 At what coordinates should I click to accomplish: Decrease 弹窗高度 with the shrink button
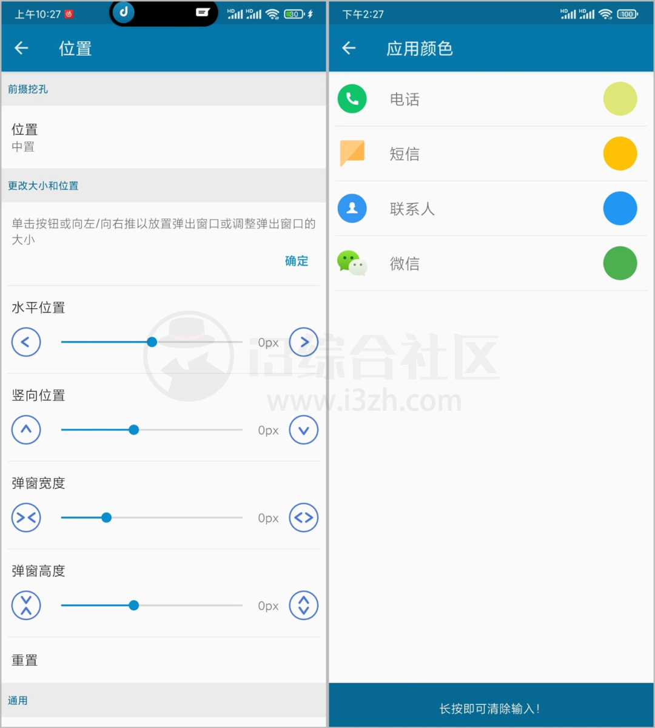(x=26, y=605)
